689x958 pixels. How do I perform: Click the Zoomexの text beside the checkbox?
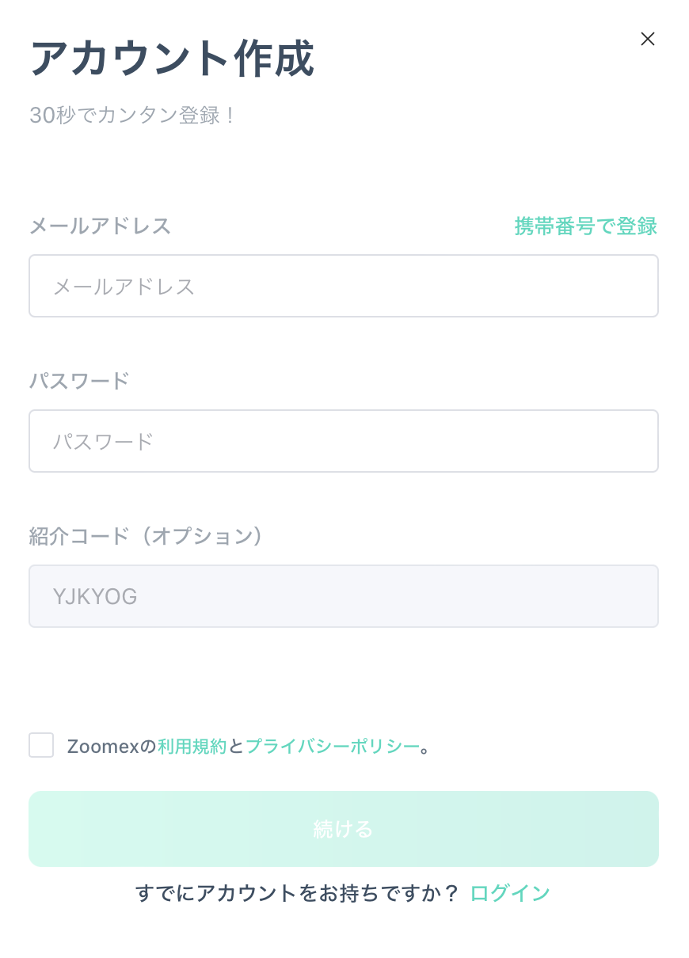pos(112,746)
